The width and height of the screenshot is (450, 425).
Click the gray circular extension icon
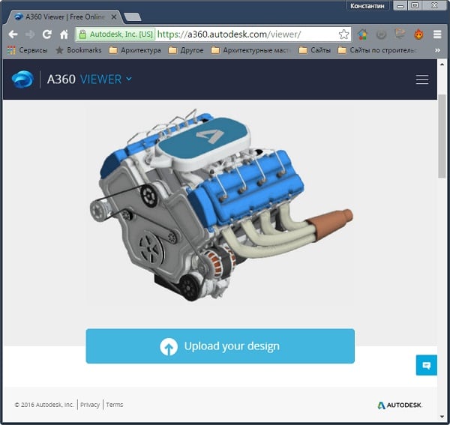381,34
